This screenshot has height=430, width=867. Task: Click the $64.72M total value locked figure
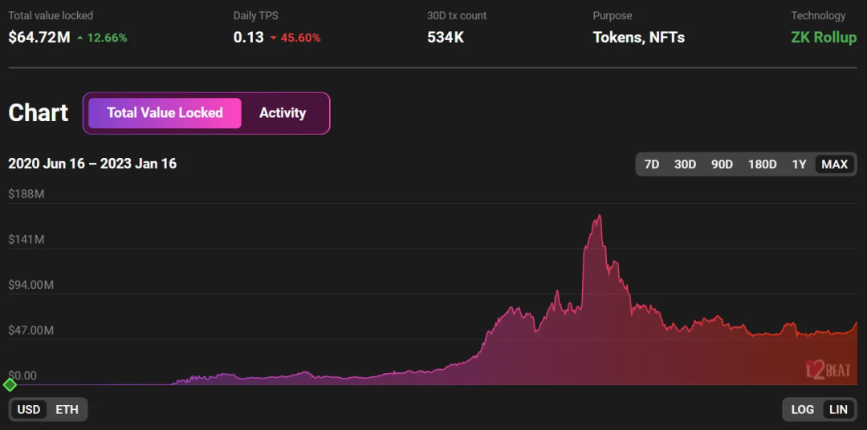(x=39, y=38)
